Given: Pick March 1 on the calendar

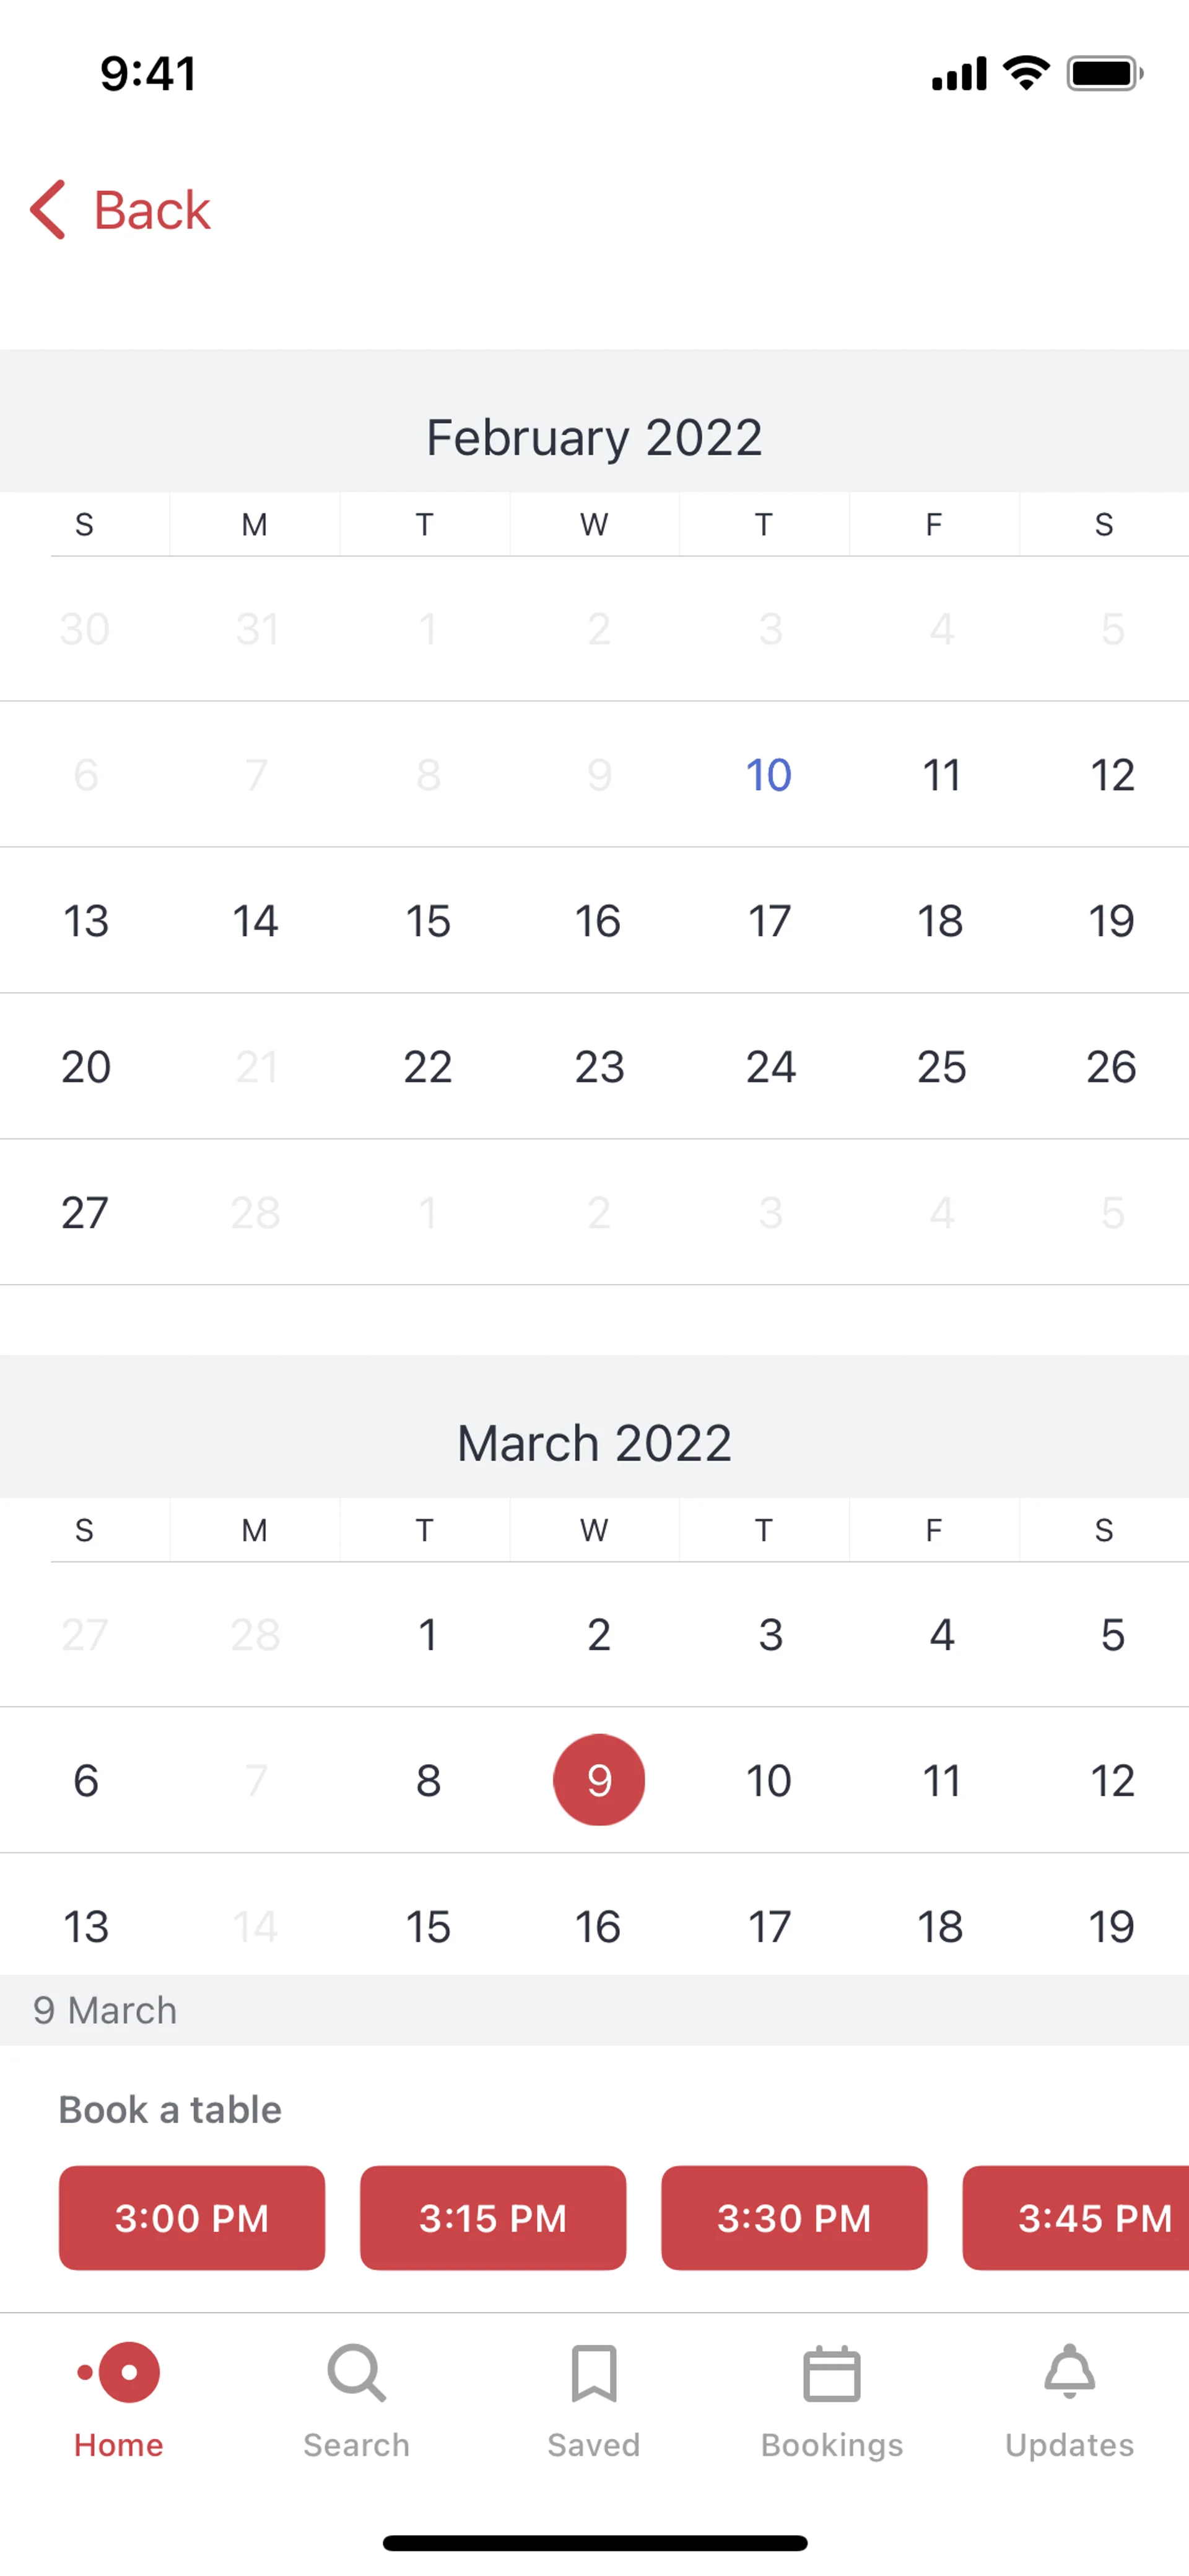Looking at the screenshot, I should (428, 1635).
